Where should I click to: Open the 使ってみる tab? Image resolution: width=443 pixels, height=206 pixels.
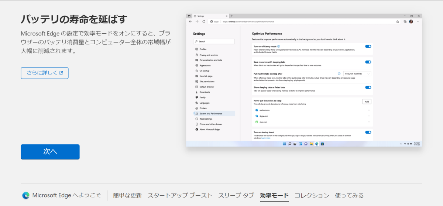[x=349, y=195]
